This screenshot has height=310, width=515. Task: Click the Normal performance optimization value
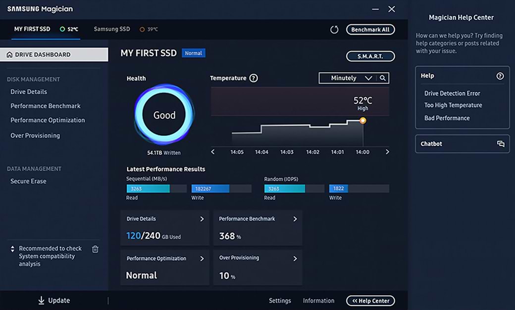pyautogui.click(x=142, y=275)
